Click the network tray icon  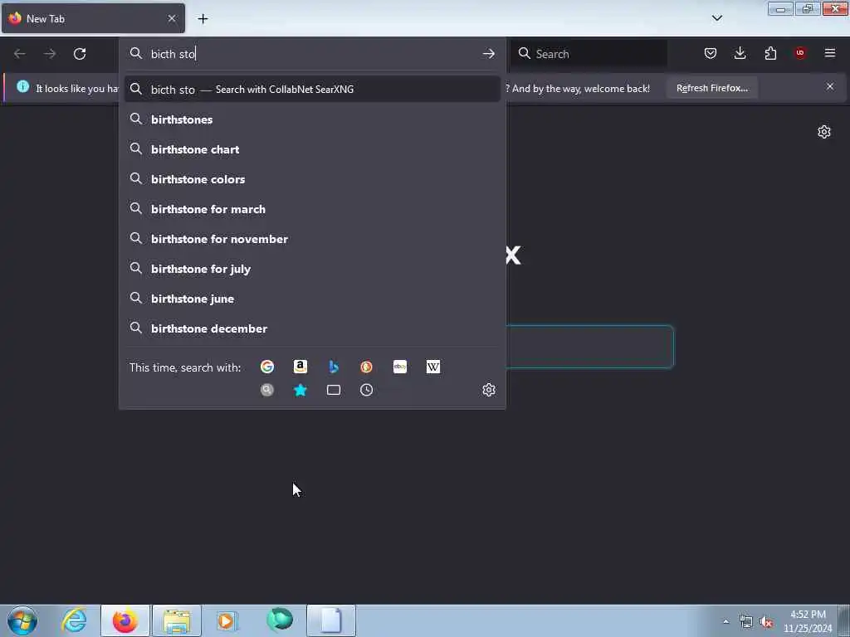coord(746,622)
